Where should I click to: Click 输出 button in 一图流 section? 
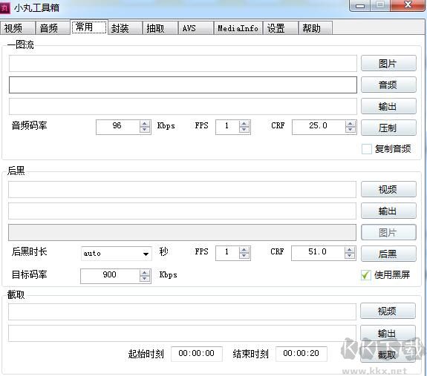[x=388, y=106]
